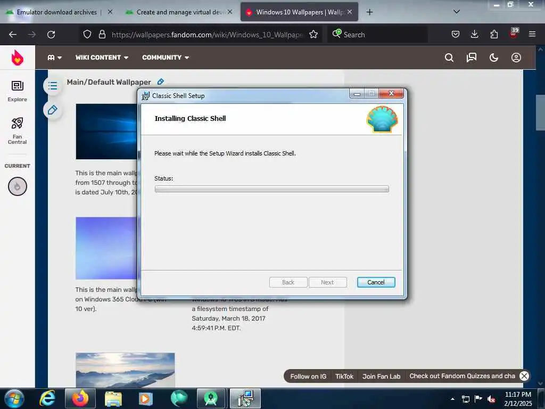Click the Android Studio taskbar icon
Screen dimensions: 545x409
tap(211, 398)
